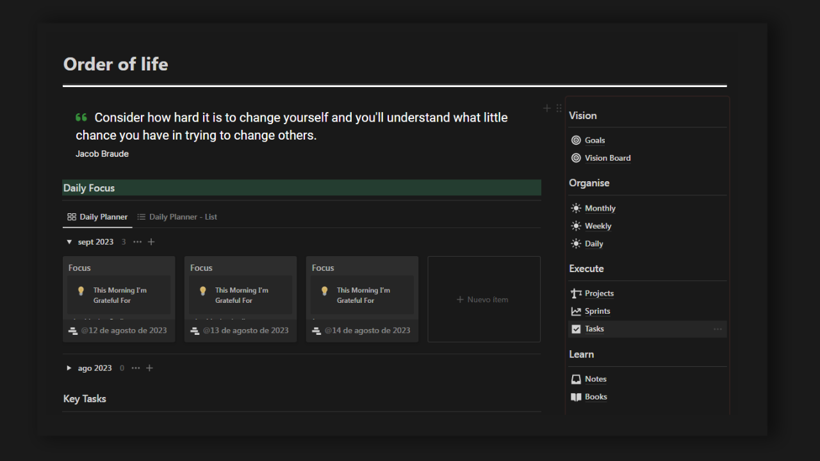The height and width of the screenshot is (461, 820).
Task: Click the six-dot drag handle icon
Action: click(559, 108)
